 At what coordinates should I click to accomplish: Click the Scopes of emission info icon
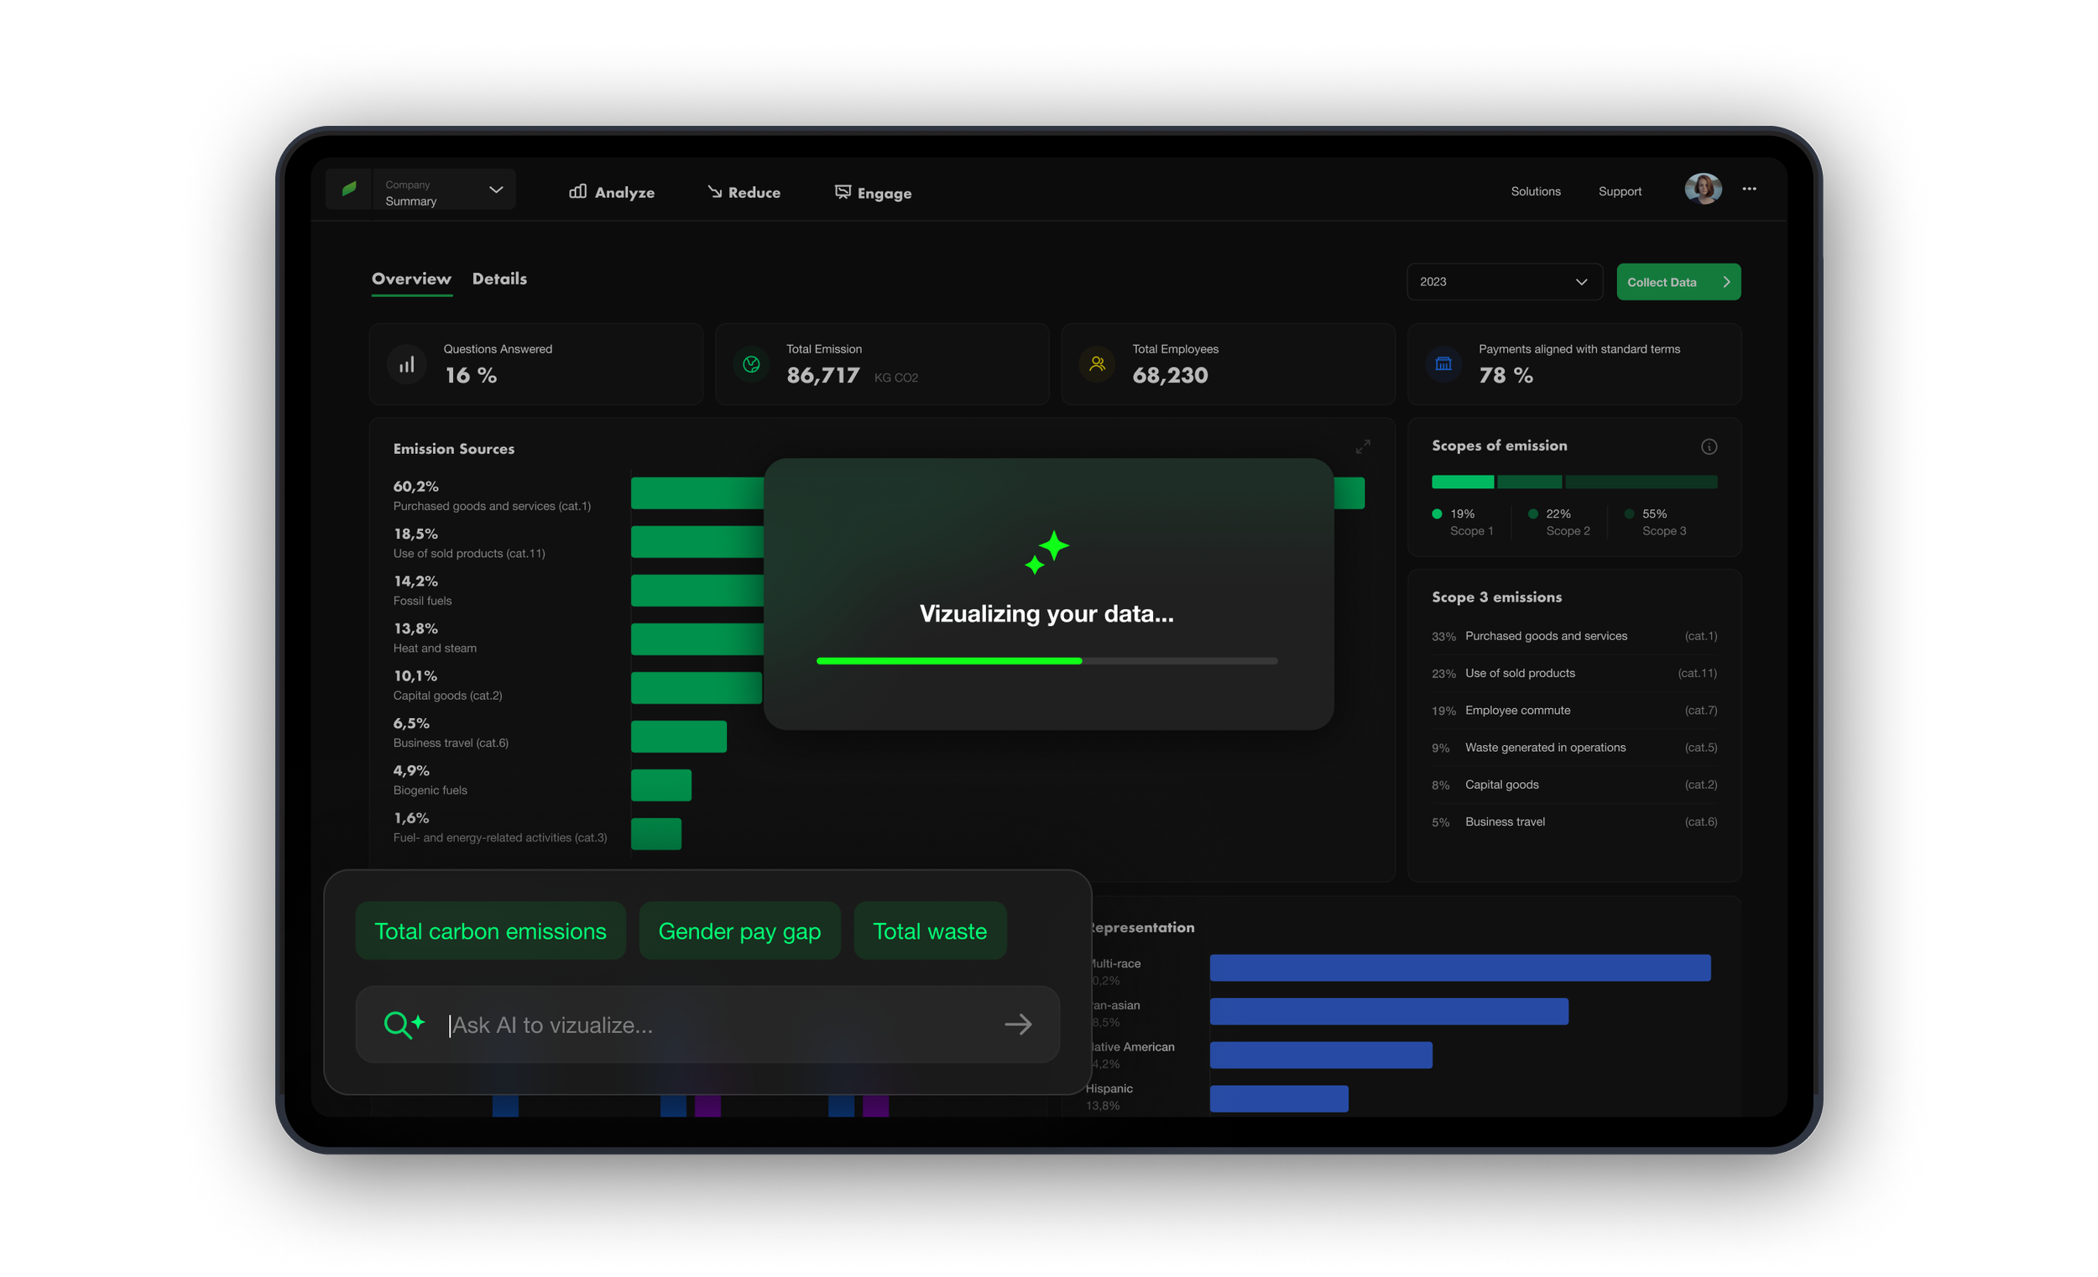click(x=1708, y=447)
